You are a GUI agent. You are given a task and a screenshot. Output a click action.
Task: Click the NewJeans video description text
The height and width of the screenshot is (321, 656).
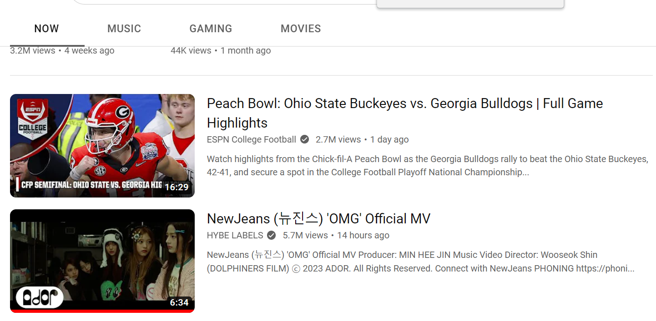point(421,262)
